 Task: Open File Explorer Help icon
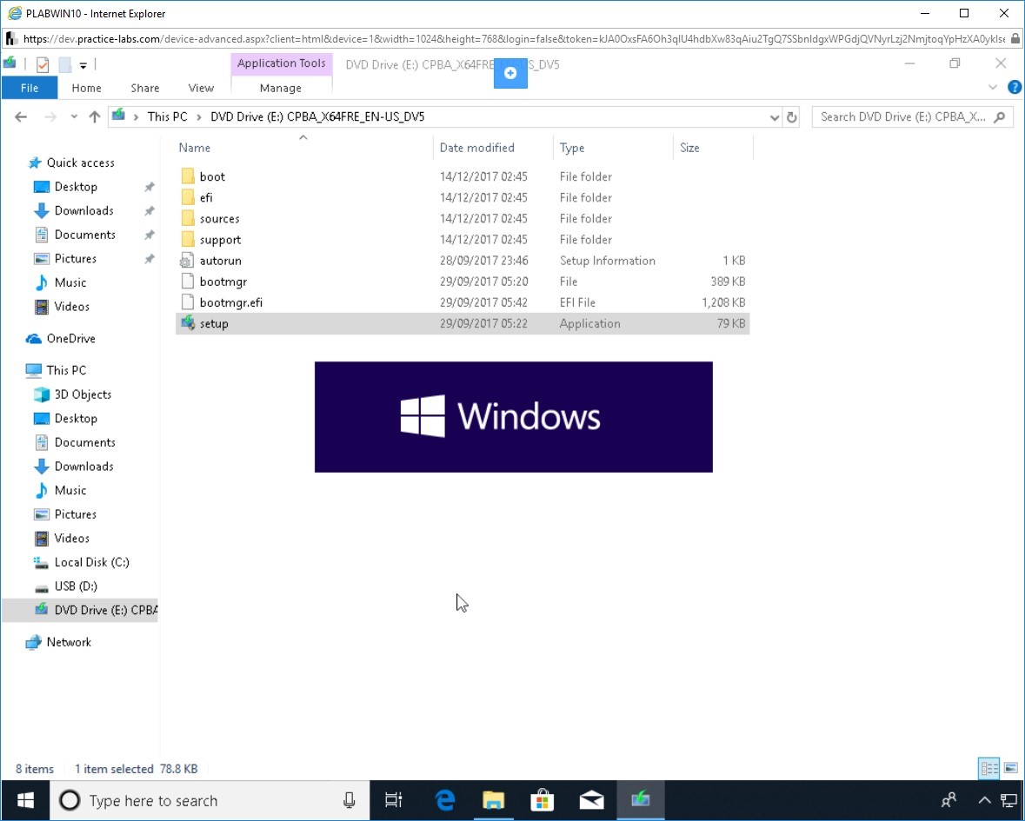(1015, 88)
